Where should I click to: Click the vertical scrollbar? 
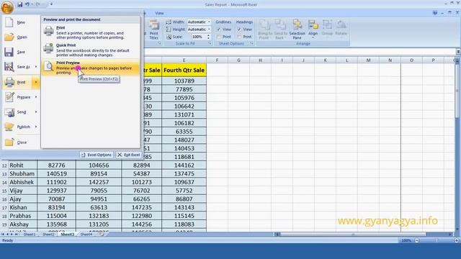tap(457, 144)
